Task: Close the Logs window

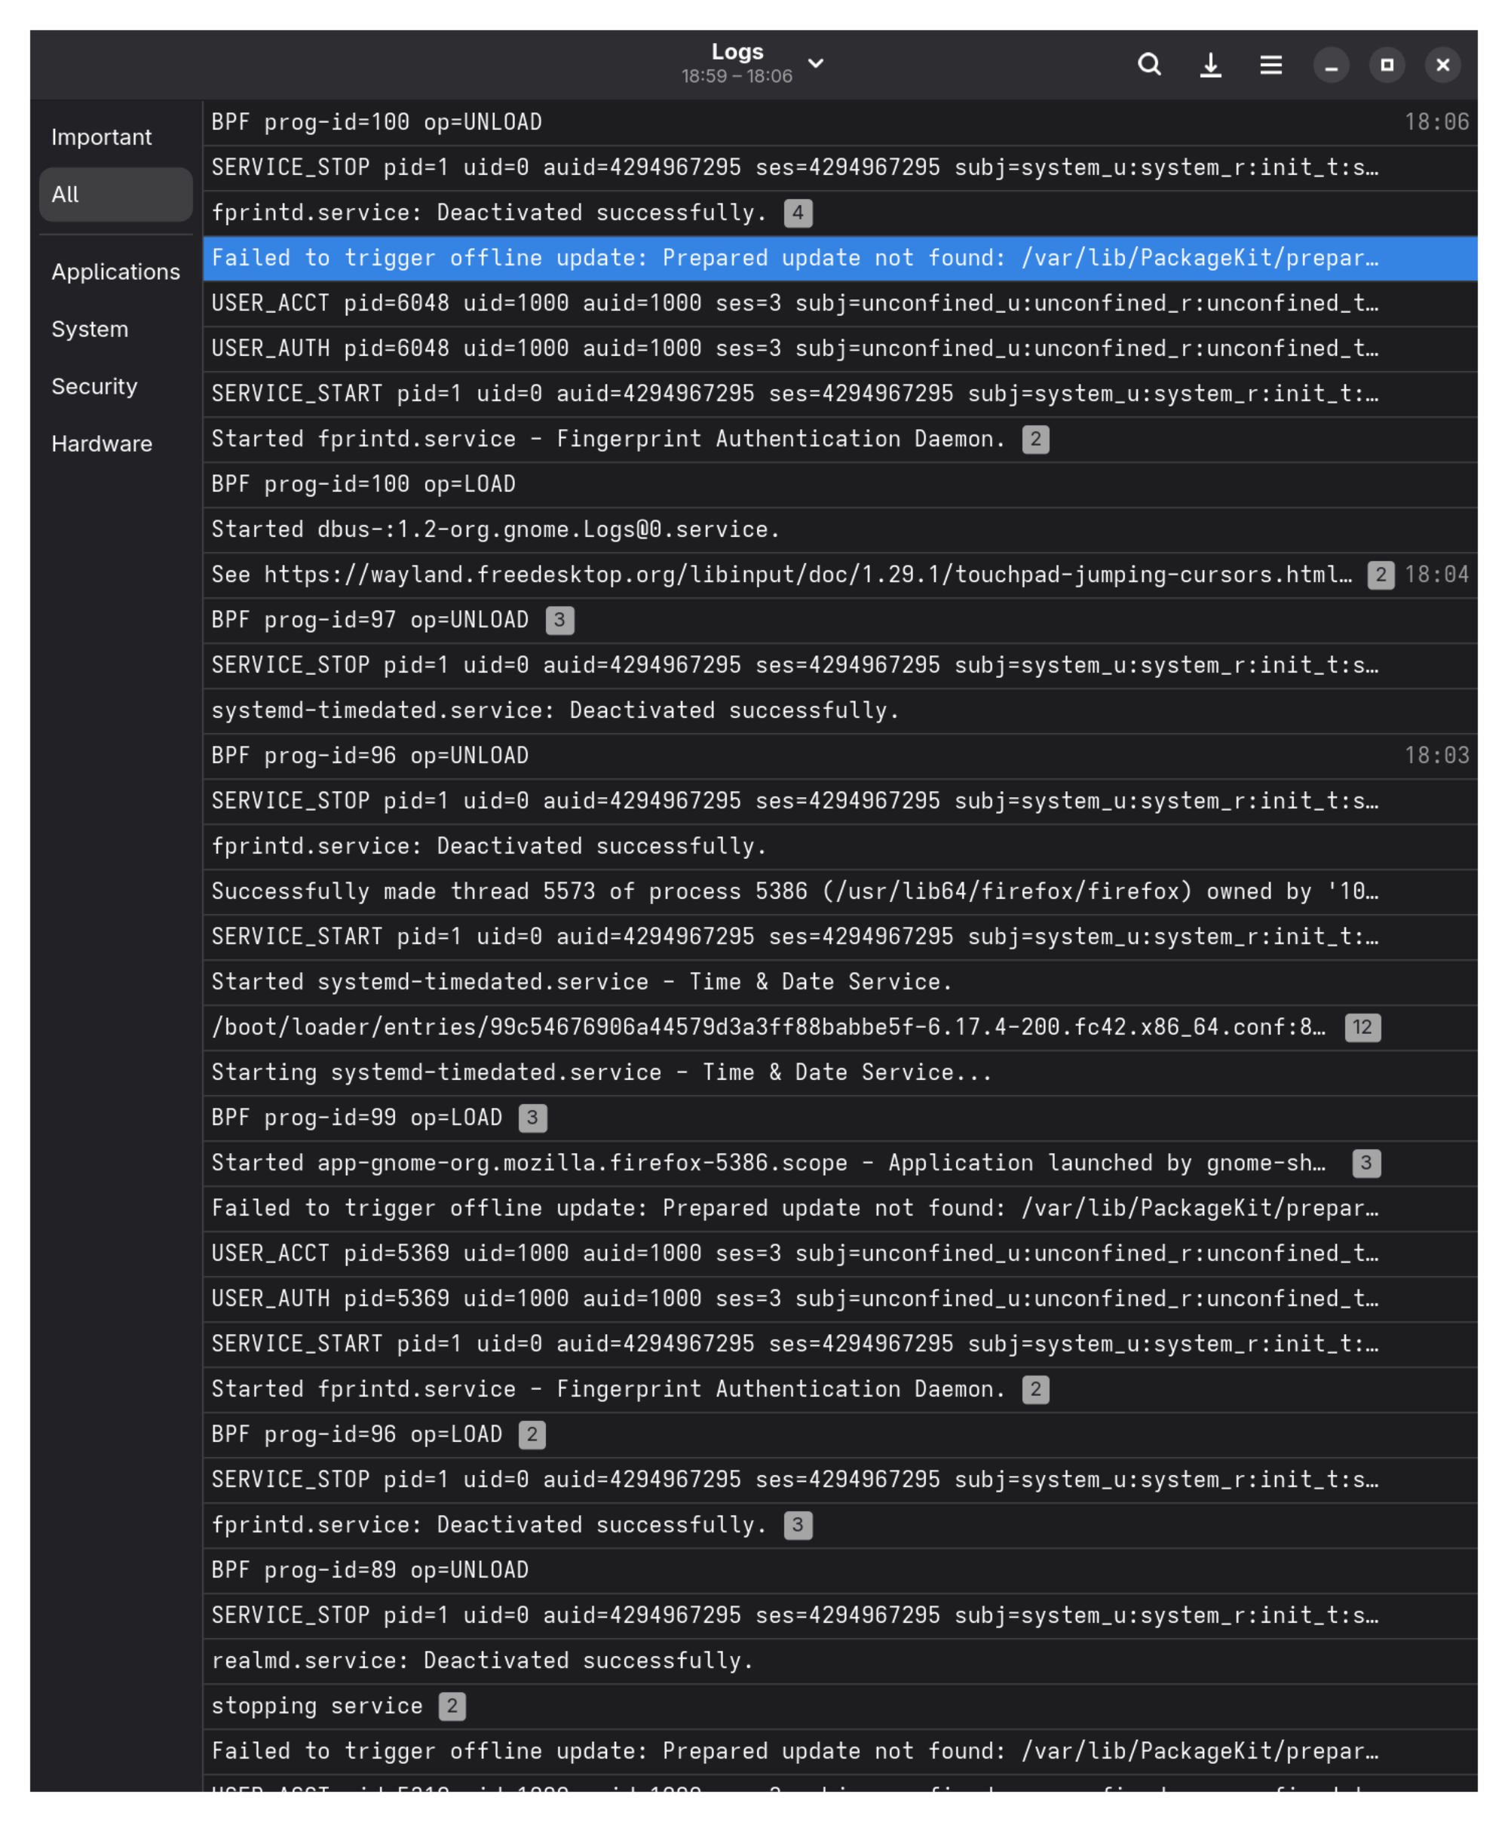Action: click(1443, 65)
